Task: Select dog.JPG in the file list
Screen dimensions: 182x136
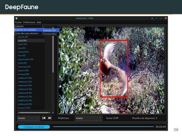Action: click(x=22, y=48)
